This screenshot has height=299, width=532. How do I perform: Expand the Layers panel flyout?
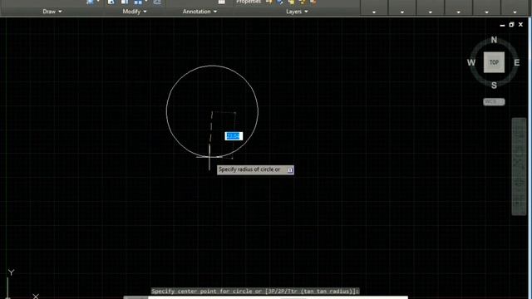pos(297,12)
